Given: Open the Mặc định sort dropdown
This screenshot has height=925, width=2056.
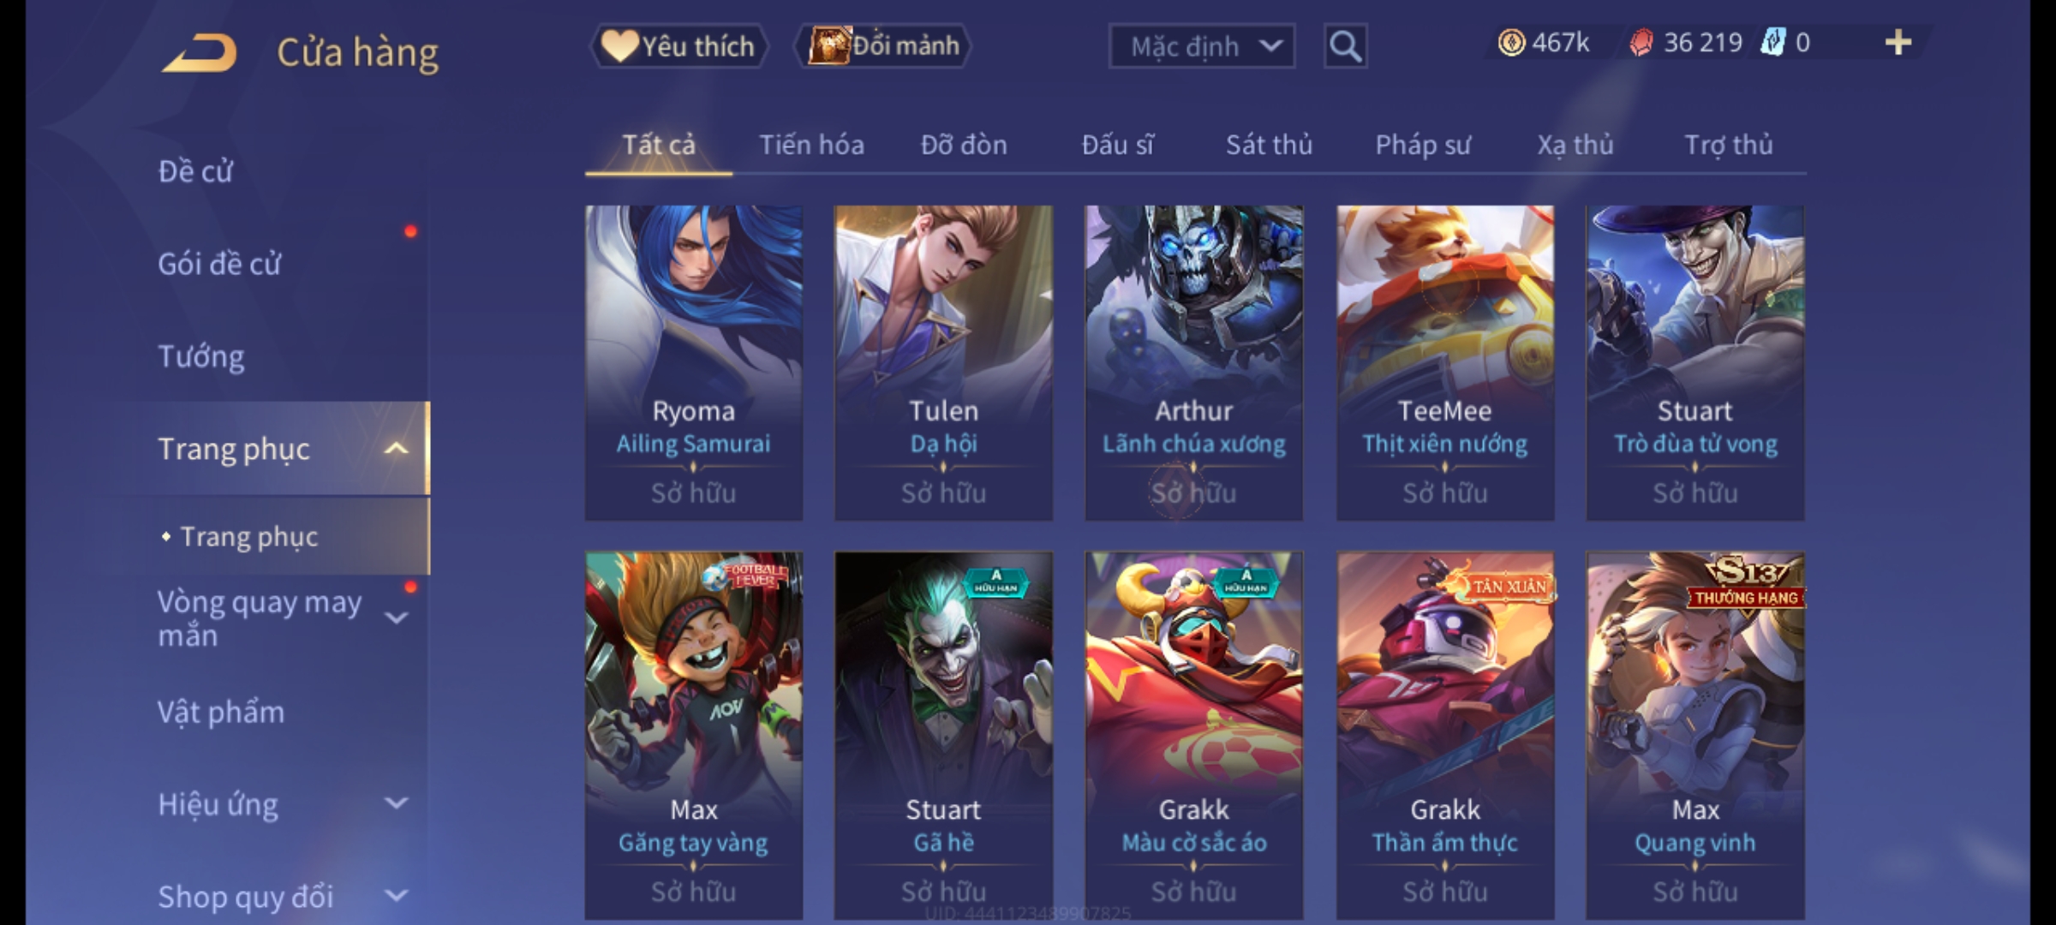Looking at the screenshot, I should [x=1202, y=46].
